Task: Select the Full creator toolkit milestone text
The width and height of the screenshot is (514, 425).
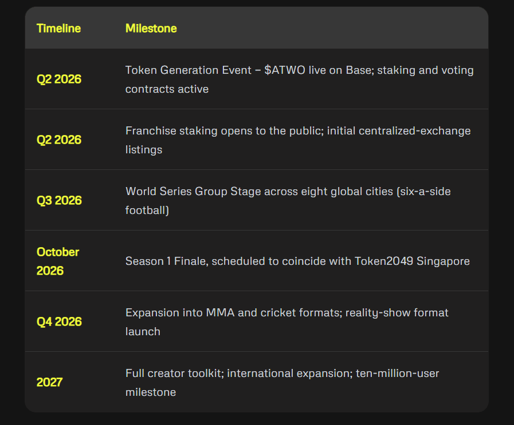Action: 282,383
